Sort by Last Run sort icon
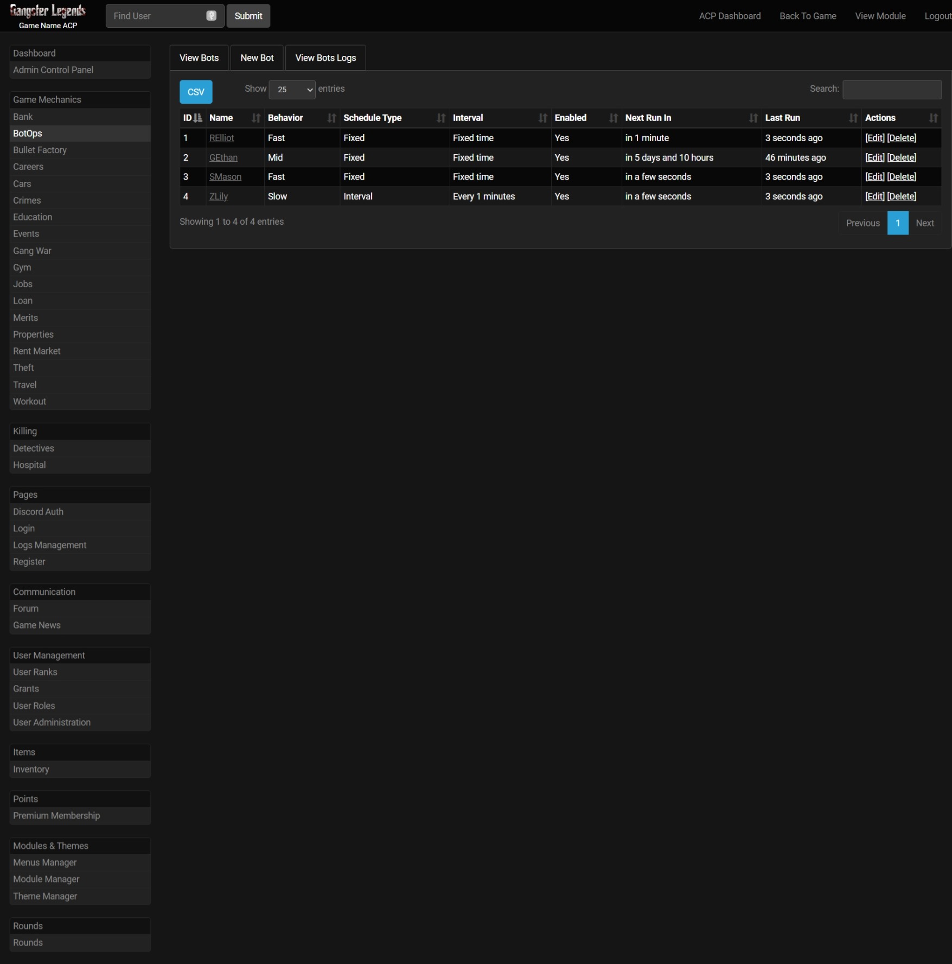This screenshot has height=964, width=952. tap(853, 118)
